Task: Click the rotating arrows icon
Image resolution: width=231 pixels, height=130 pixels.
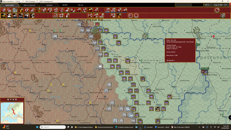Action: tap(50, 10)
